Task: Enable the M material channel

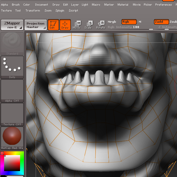Action: click(140, 22)
